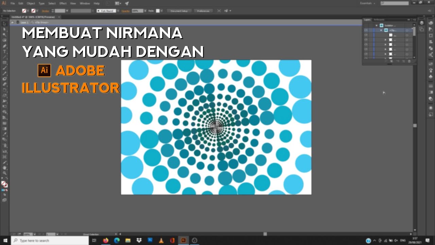Select the Selection tool in the tools panel
Image resolution: width=435 pixels, height=245 pixels.
4,23
